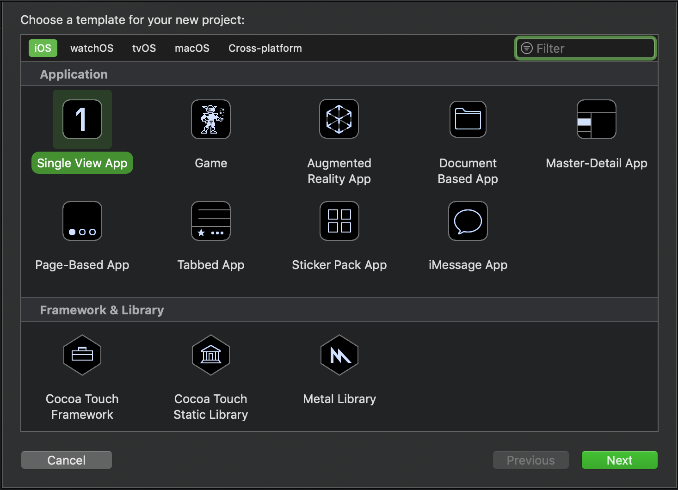Click the Previous button
This screenshot has width=678, height=490.
(530, 459)
